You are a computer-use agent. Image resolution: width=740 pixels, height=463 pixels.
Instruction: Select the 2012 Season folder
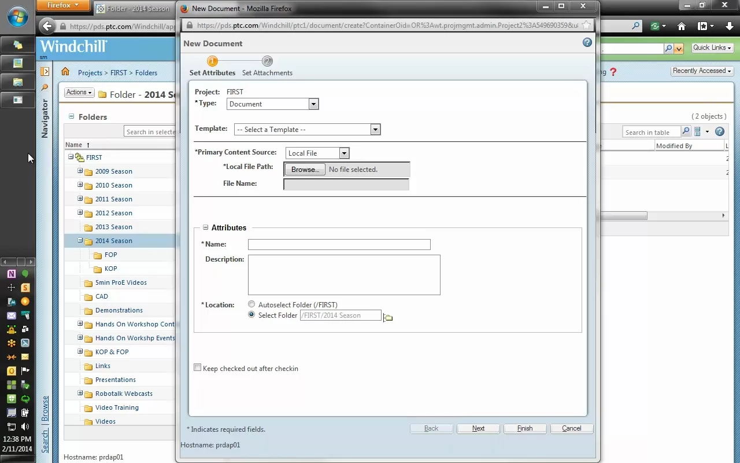pos(113,213)
